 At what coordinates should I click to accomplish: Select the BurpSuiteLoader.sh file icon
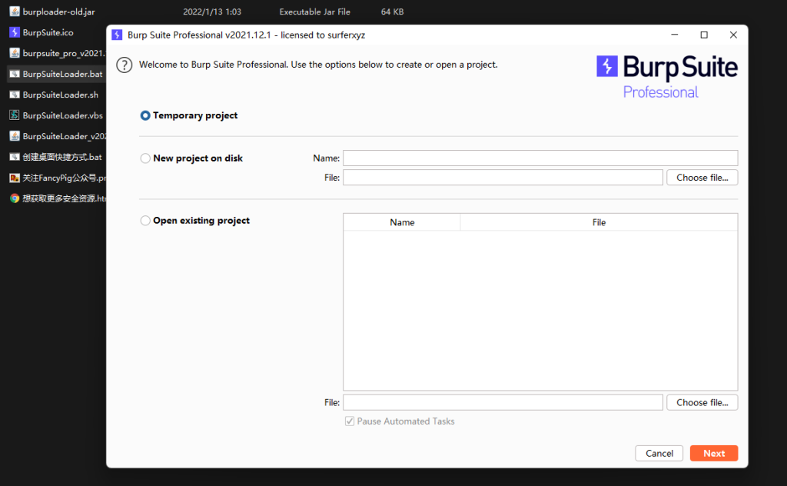(15, 95)
